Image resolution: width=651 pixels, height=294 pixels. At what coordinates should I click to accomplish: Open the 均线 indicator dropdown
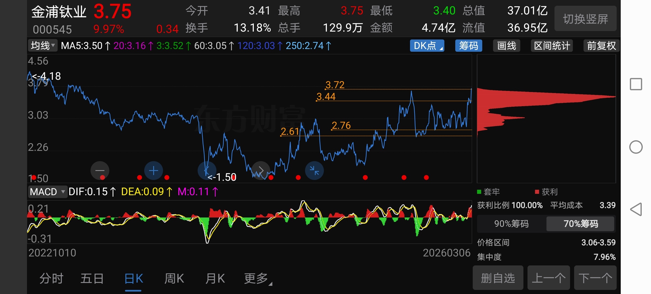pyautogui.click(x=43, y=46)
